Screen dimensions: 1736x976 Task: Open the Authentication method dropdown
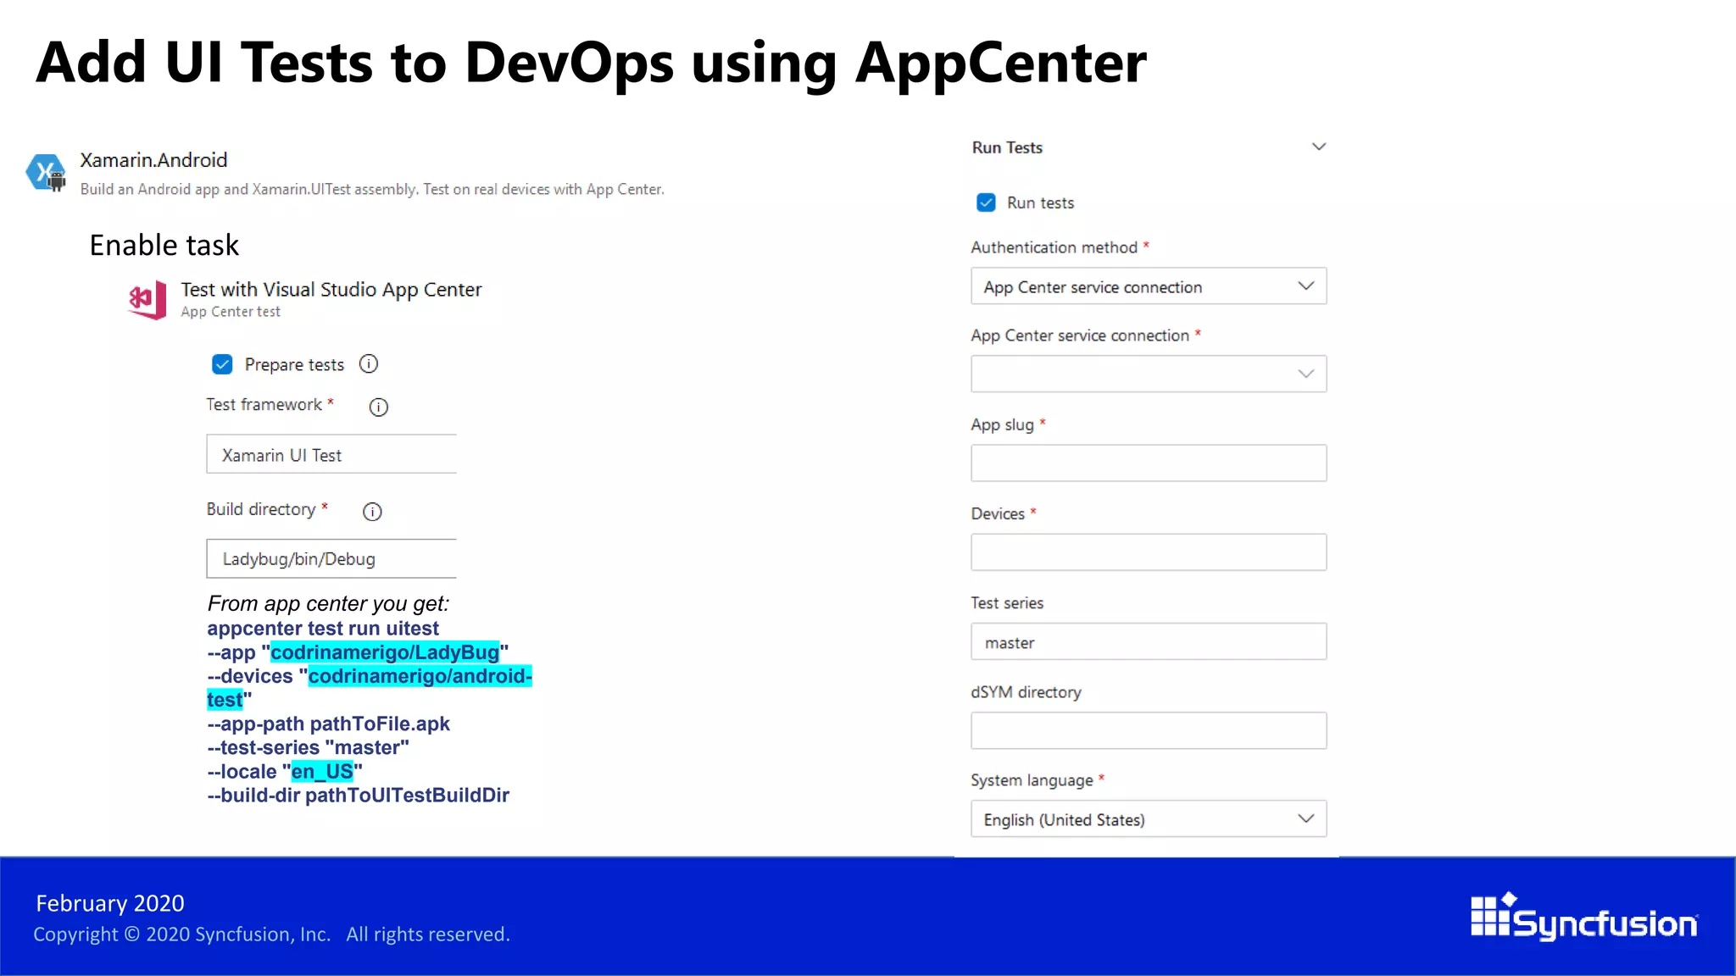point(1148,287)
